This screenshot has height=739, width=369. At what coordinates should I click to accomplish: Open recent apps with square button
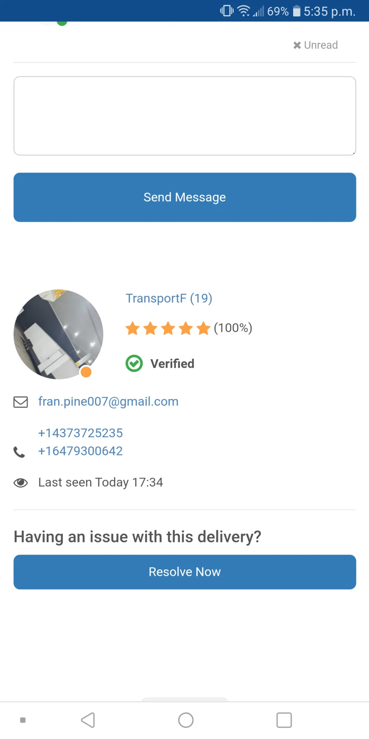coord(284,720)
